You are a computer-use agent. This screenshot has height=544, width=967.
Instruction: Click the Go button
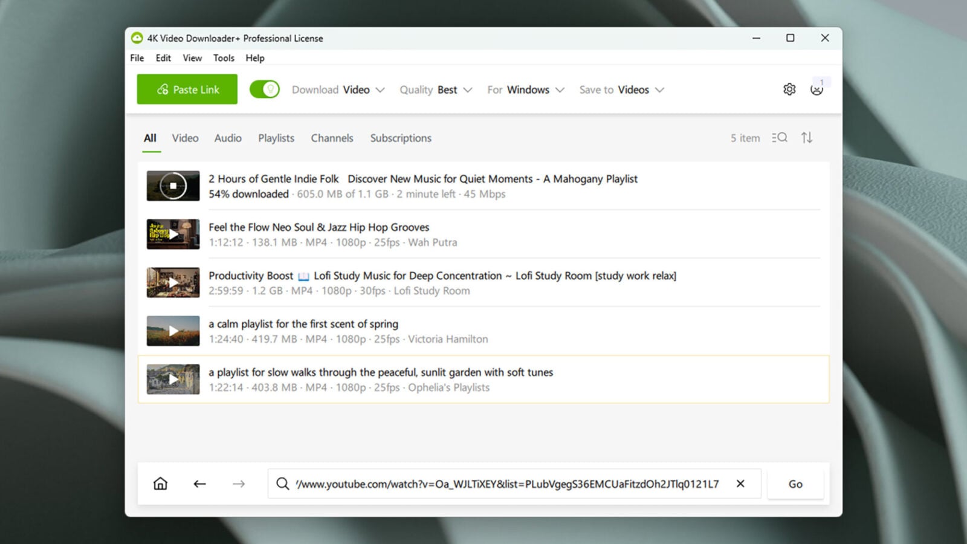coord(795,484)
